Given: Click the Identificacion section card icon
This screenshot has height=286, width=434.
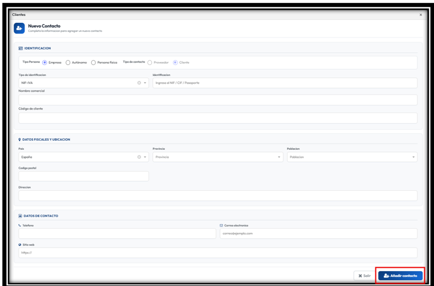Looking at the screenshot, I should [20, 48].
